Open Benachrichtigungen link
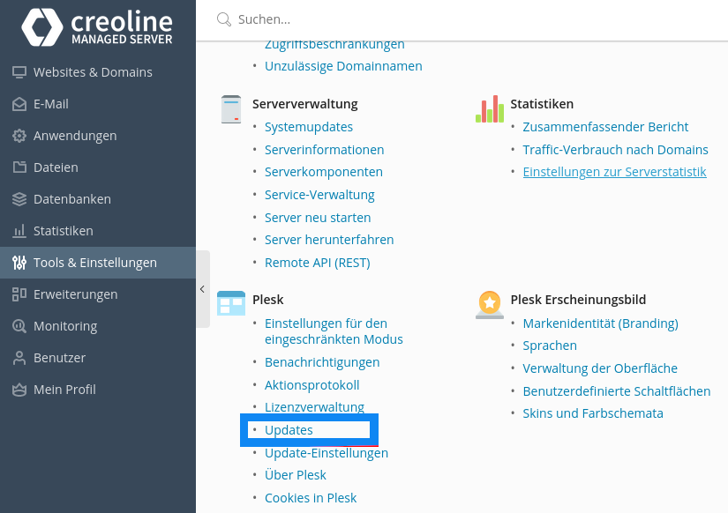 click(322, 362)
